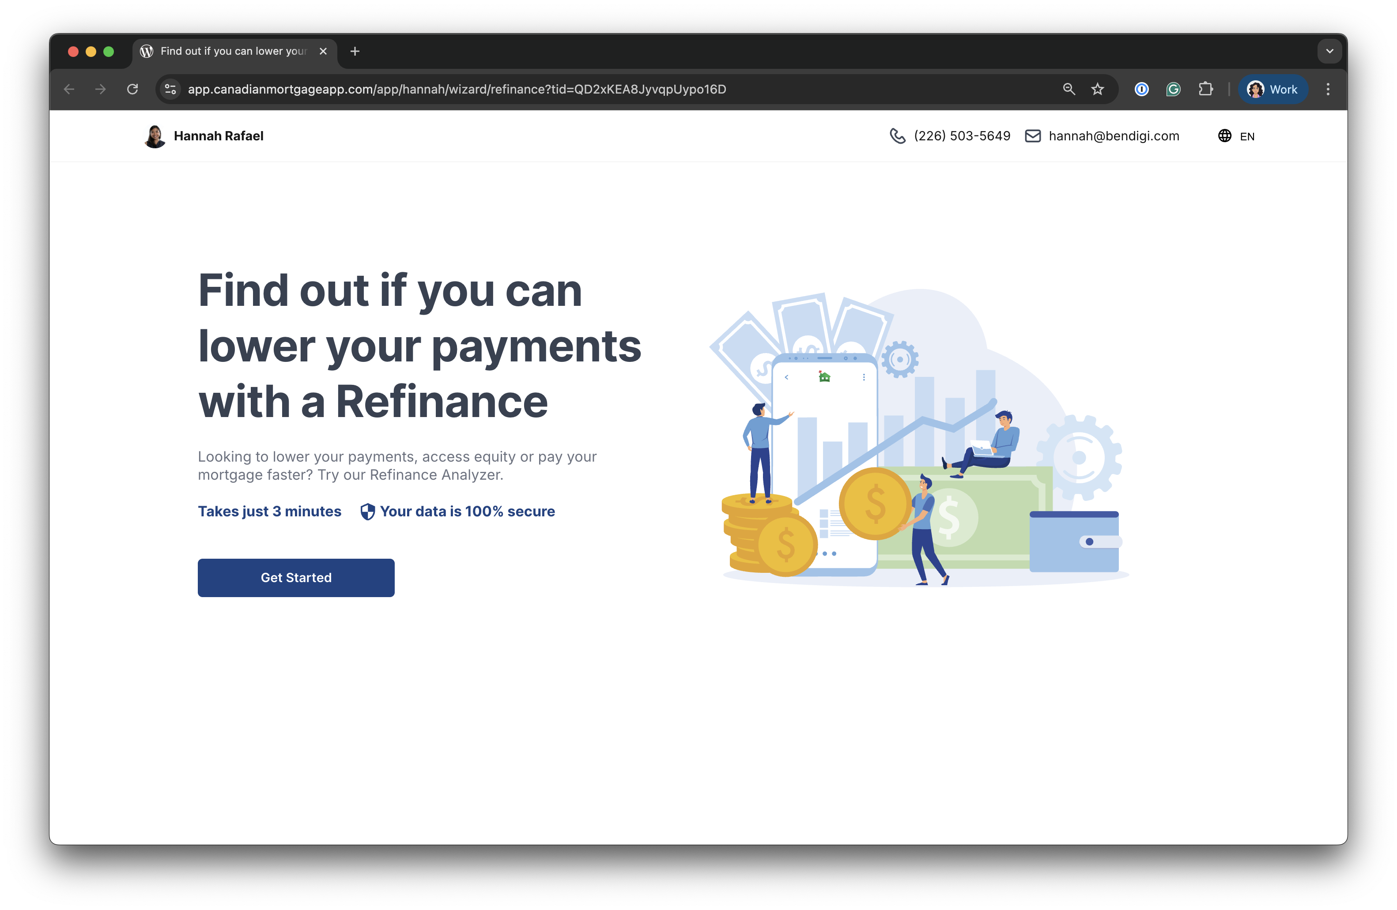Select the globe language icon

[x=1224, y=135]
